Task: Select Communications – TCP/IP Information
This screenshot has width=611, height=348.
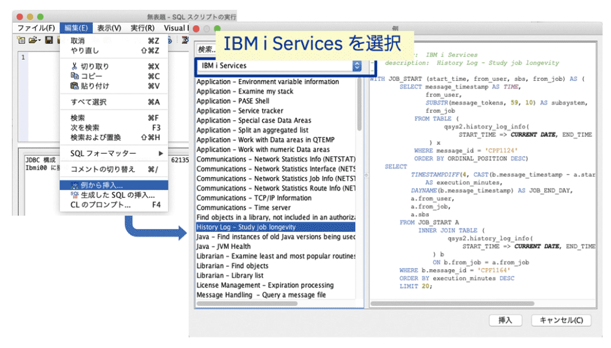Action: tap(276, 198)
